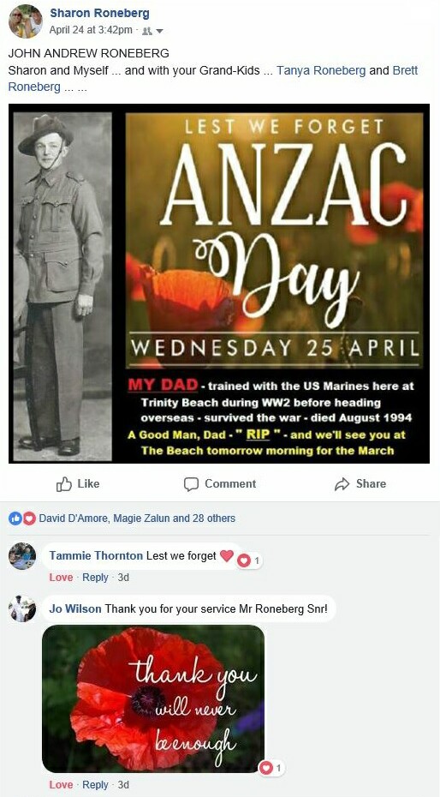Open the post audience dropdown arrow
This screenshot has height=797, width=440.
pyautogui.click(x=160, y=31)
